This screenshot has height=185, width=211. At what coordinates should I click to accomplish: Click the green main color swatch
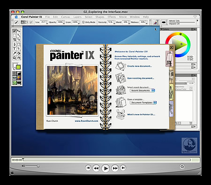(18, 67)
